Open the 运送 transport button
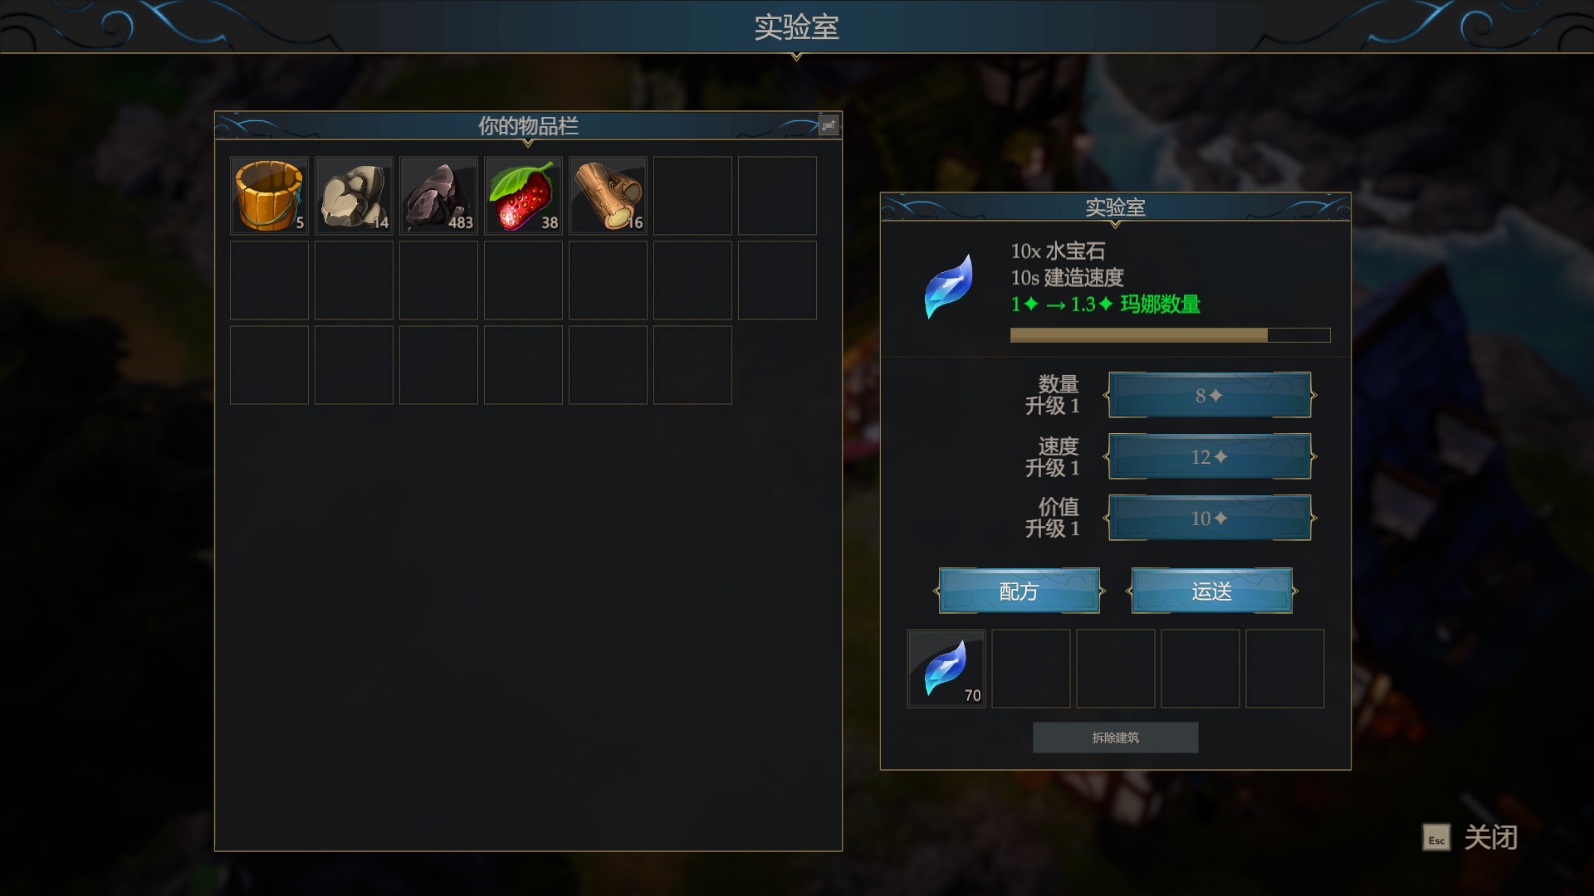Viewport: 1594px width, 896px height. 1211,592
